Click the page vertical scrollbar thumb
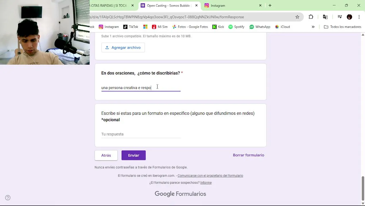This screenshot has width=365, height=206. click(363, 188)
